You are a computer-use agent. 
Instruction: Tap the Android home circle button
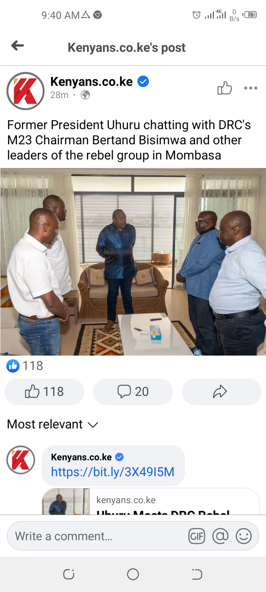[x=133, y=574]
